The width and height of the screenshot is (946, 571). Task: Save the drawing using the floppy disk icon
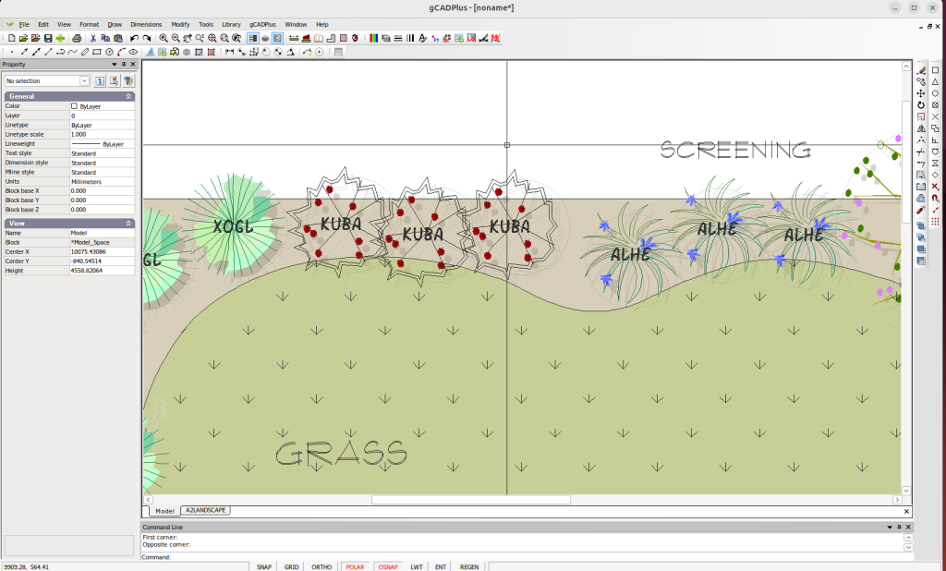click(x=48, y=38)
